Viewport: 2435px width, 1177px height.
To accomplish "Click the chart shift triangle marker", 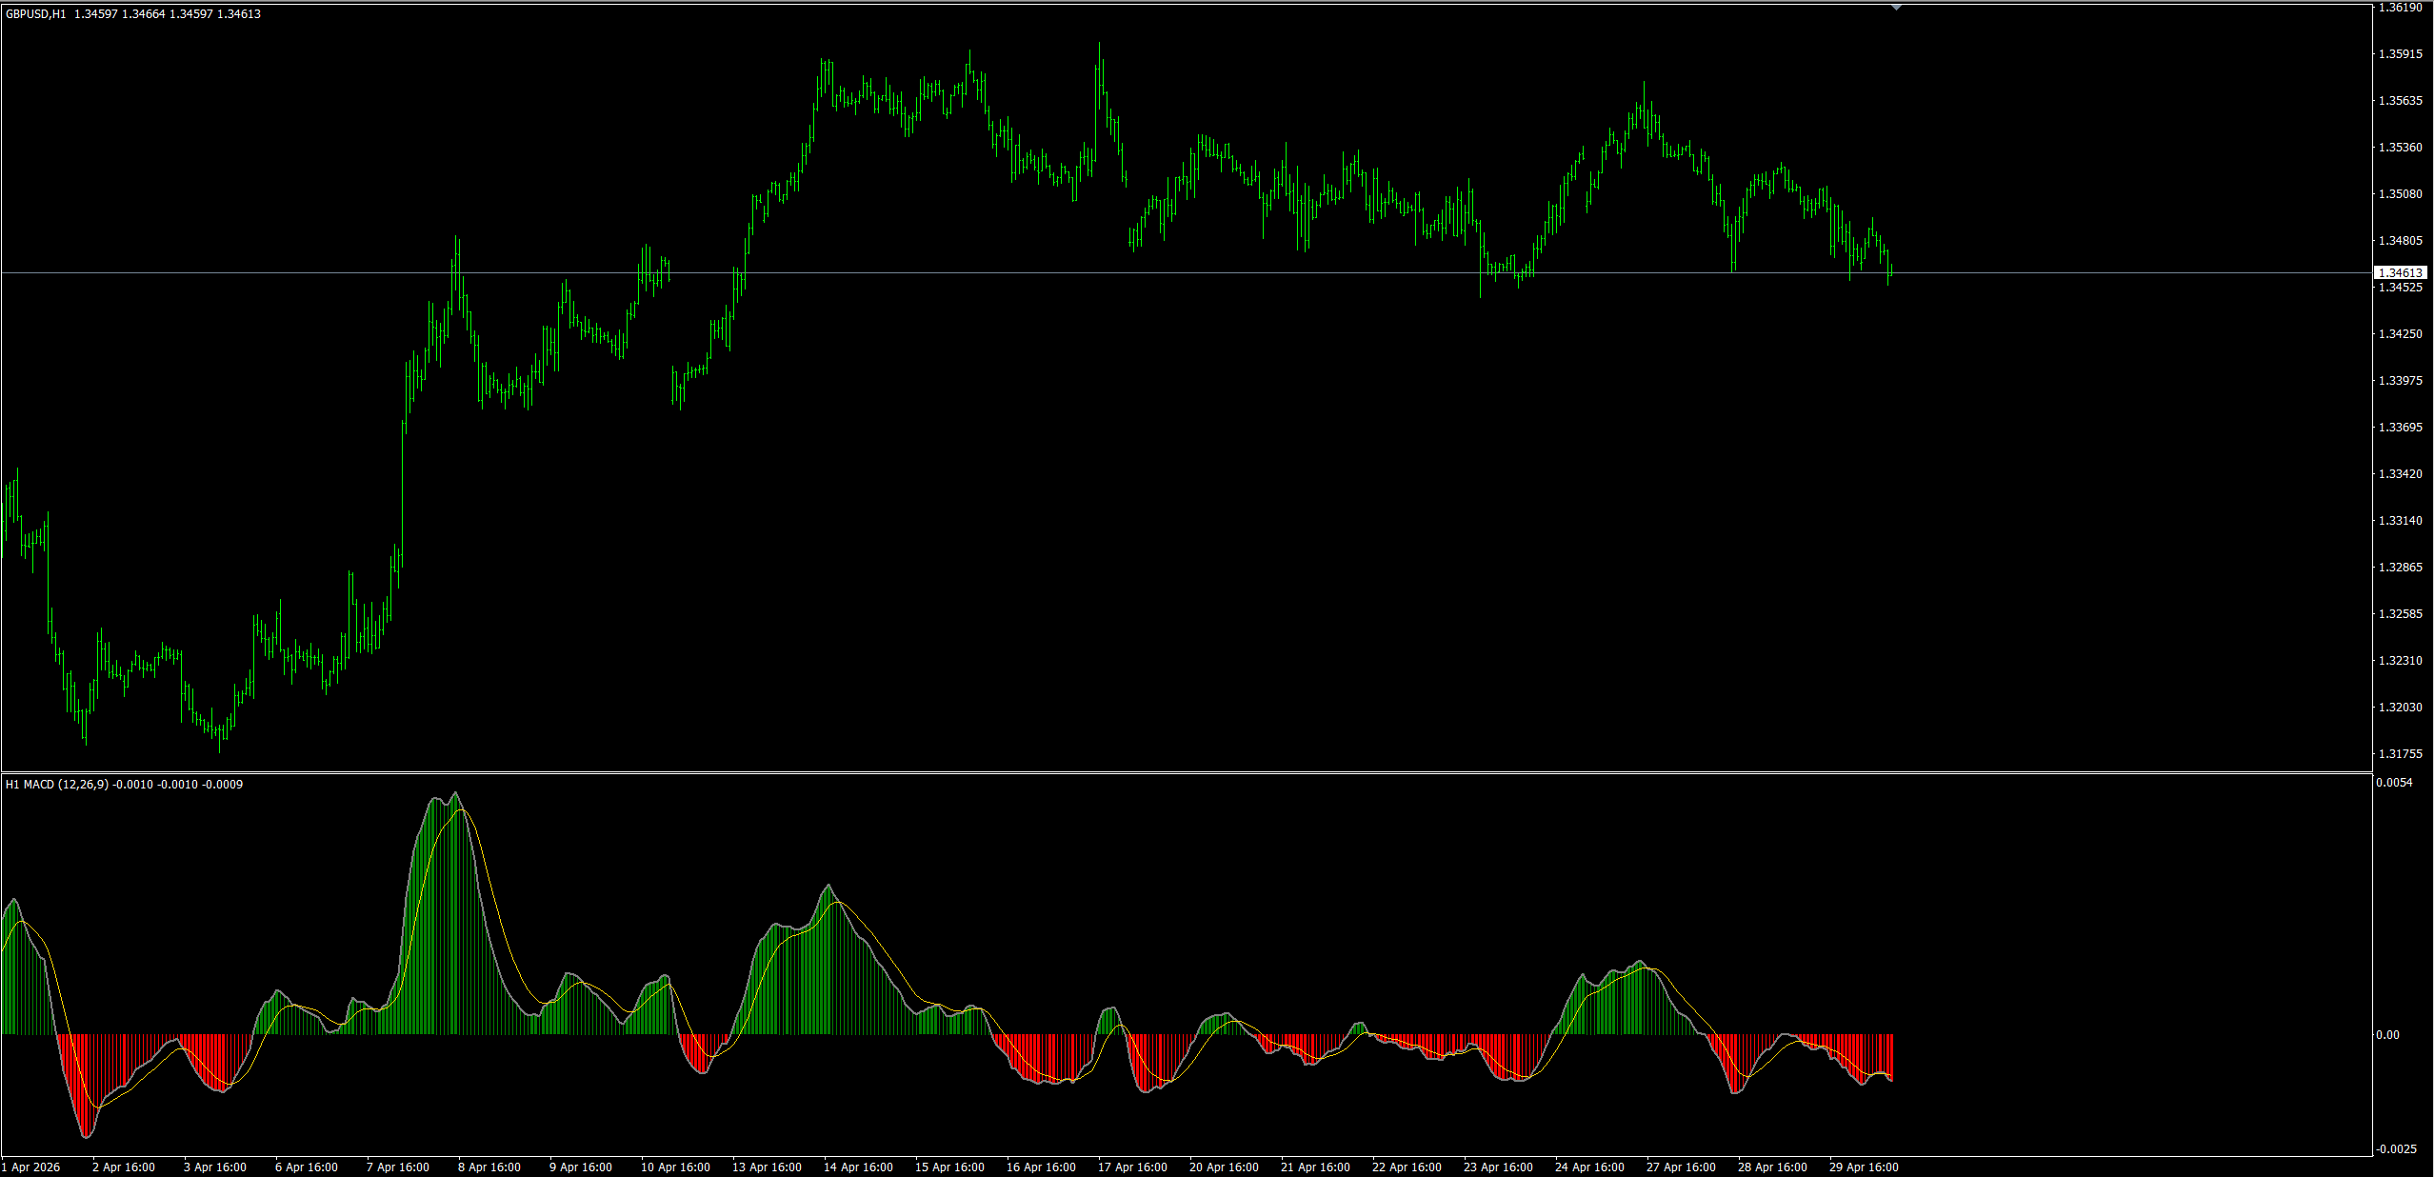I will click(x=1896, y=7).
